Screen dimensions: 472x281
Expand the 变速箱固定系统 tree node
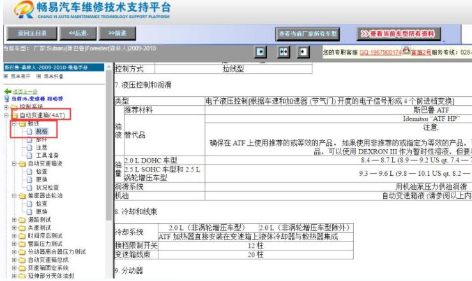tap(14, 268)
